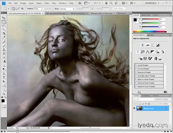Toggle the transparent pixels lock

[140, 104]
